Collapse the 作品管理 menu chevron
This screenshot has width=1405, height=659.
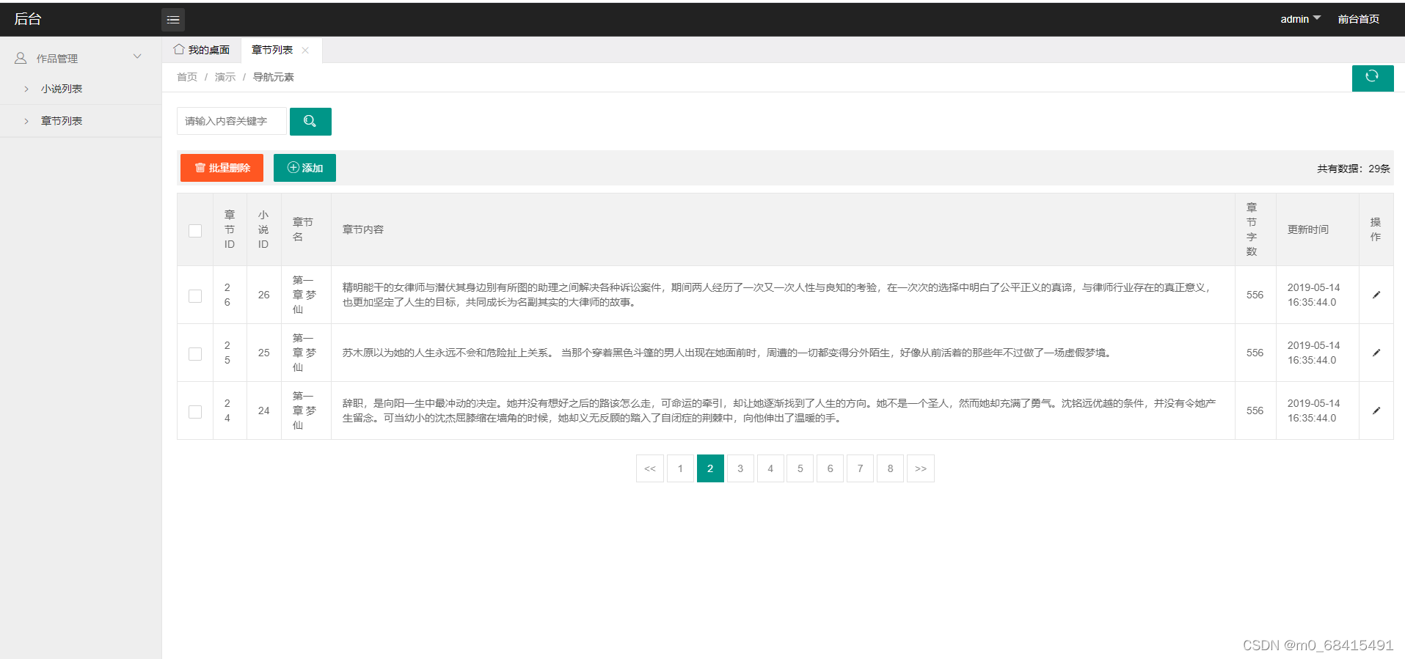click(137, 57)
